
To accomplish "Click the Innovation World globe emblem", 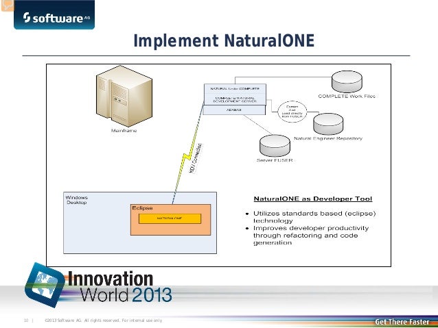I will tap(45, 285).
